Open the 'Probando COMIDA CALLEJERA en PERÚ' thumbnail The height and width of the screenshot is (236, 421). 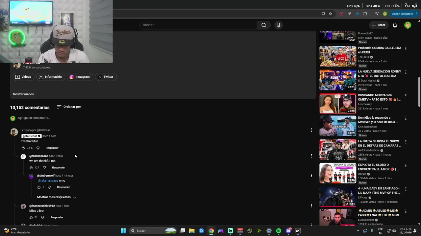click(x=338, y=56)
